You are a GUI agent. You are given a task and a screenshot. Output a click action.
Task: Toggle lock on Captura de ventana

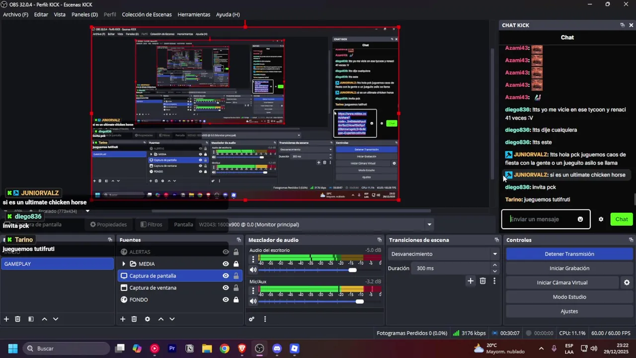[236, 288]
